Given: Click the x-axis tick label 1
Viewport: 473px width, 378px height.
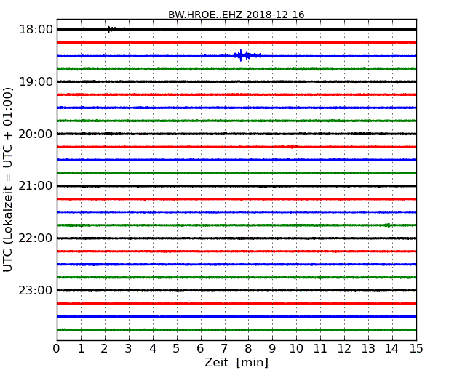Looking at the screenshot, I should tap(81, 349).
